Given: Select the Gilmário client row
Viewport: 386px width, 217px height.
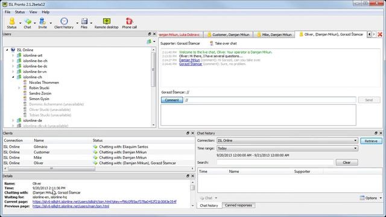Looking at the screenshot, I should (98, 146).
